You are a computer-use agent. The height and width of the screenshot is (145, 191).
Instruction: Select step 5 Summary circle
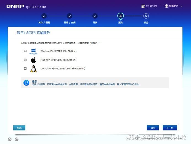(x=146, y=16)
